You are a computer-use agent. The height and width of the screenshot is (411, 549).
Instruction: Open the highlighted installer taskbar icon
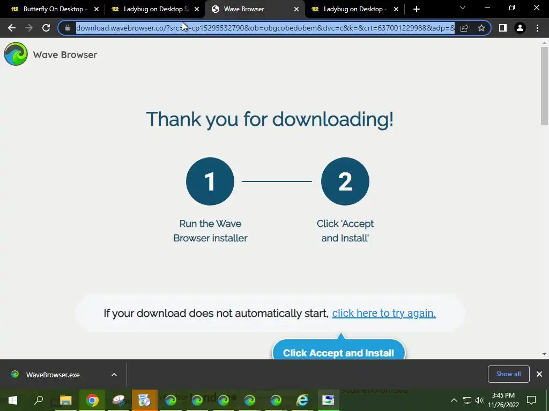[145, 400]
